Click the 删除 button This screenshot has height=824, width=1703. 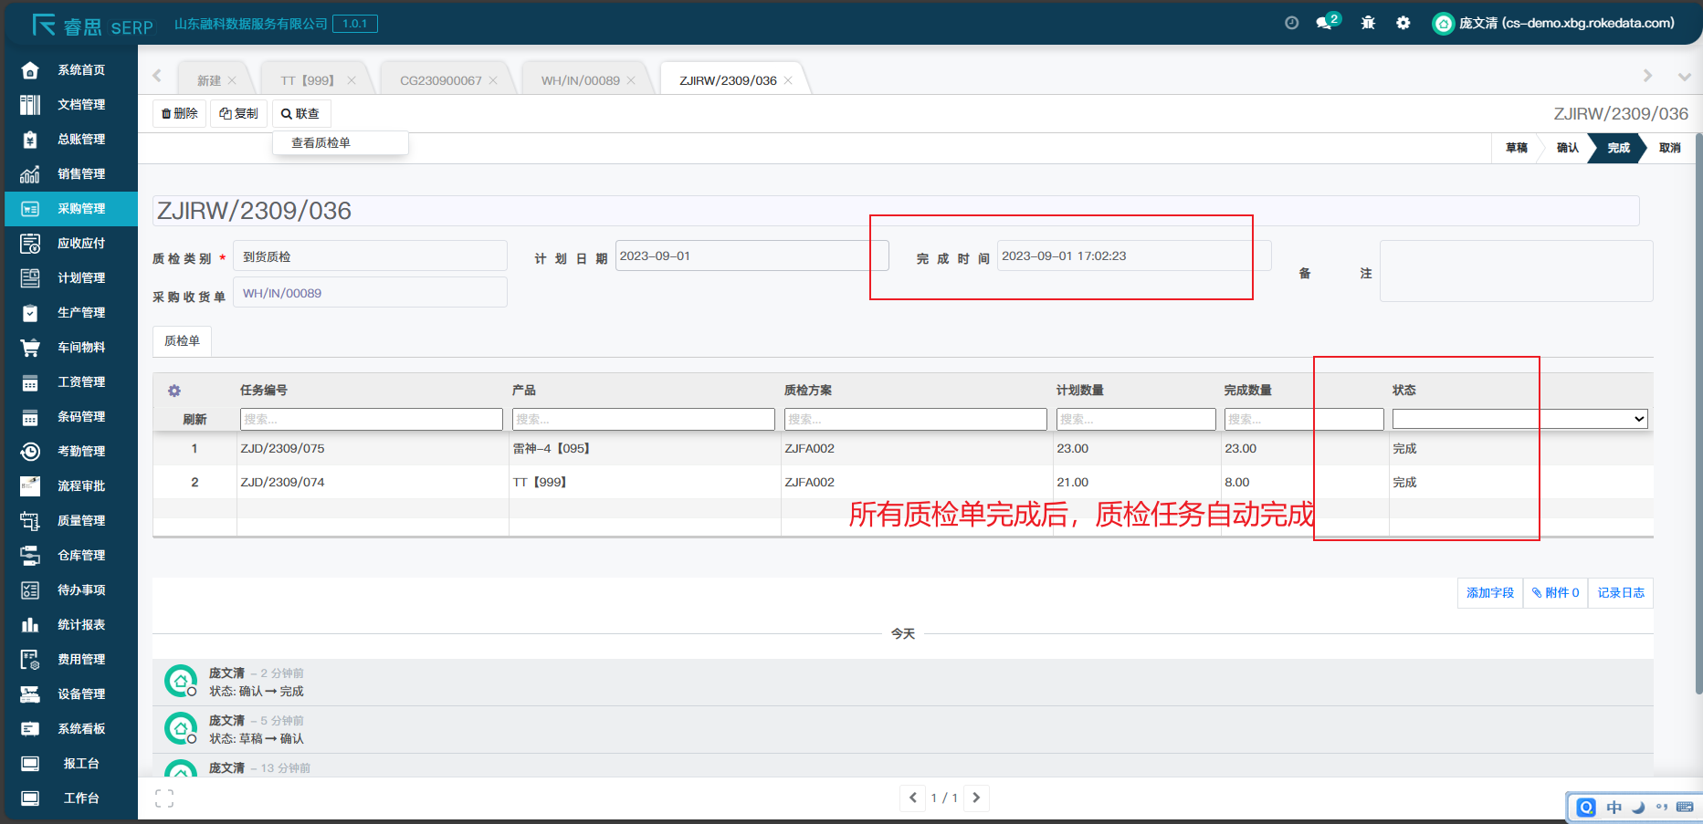[x=179, y=113]
